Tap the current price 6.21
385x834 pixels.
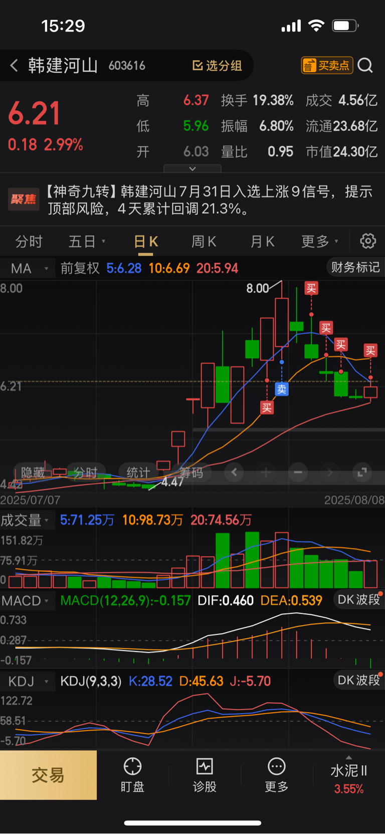(x=34, y=113)
